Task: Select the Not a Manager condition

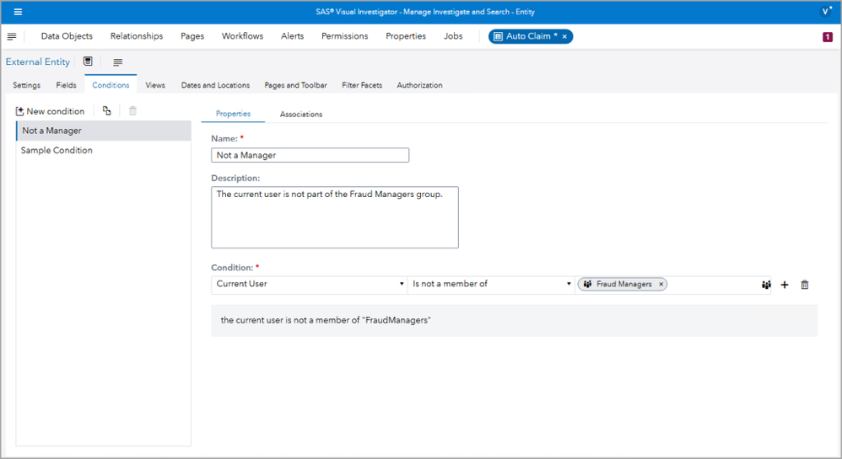Action: tap(104, 131)
